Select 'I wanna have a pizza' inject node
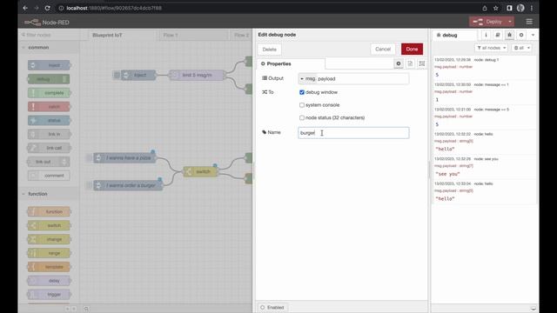The height and width of the screenshot is (313, 557). pos(124,157)
